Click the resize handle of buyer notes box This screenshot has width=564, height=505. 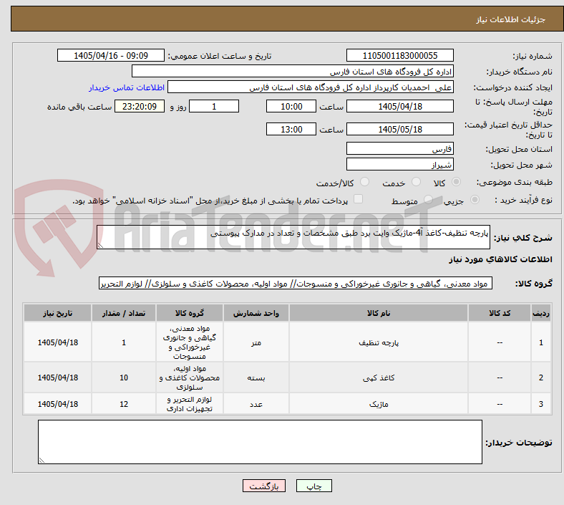point(42,460)
